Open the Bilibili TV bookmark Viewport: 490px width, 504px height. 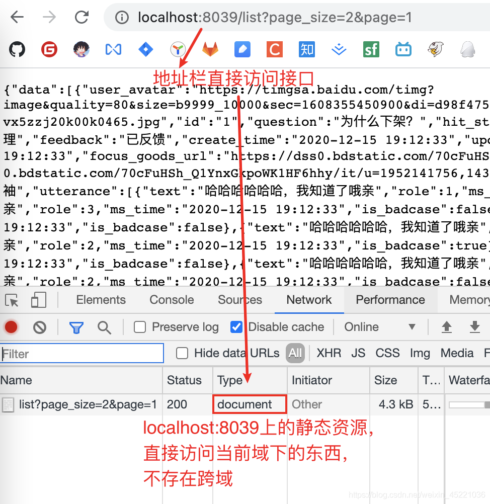403,49
